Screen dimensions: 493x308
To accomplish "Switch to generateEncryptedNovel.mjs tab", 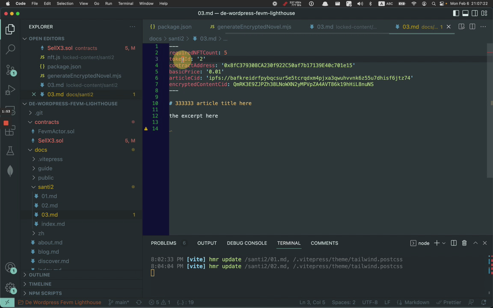I will tap(250, 27).
